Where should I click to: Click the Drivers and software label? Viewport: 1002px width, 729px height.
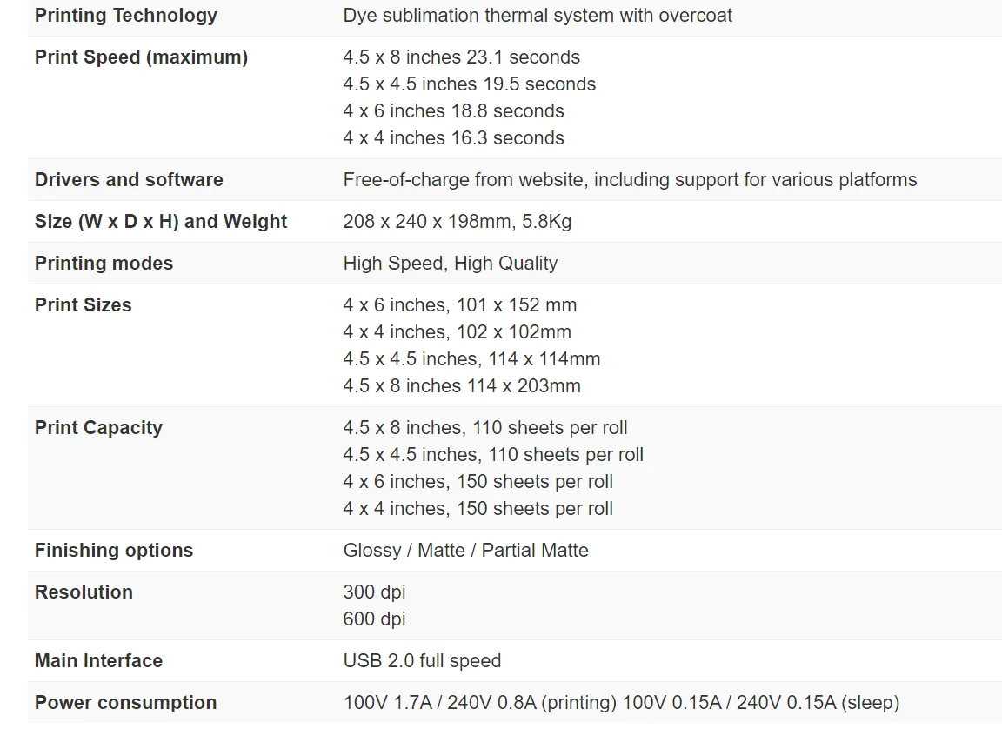coord(129,180)
